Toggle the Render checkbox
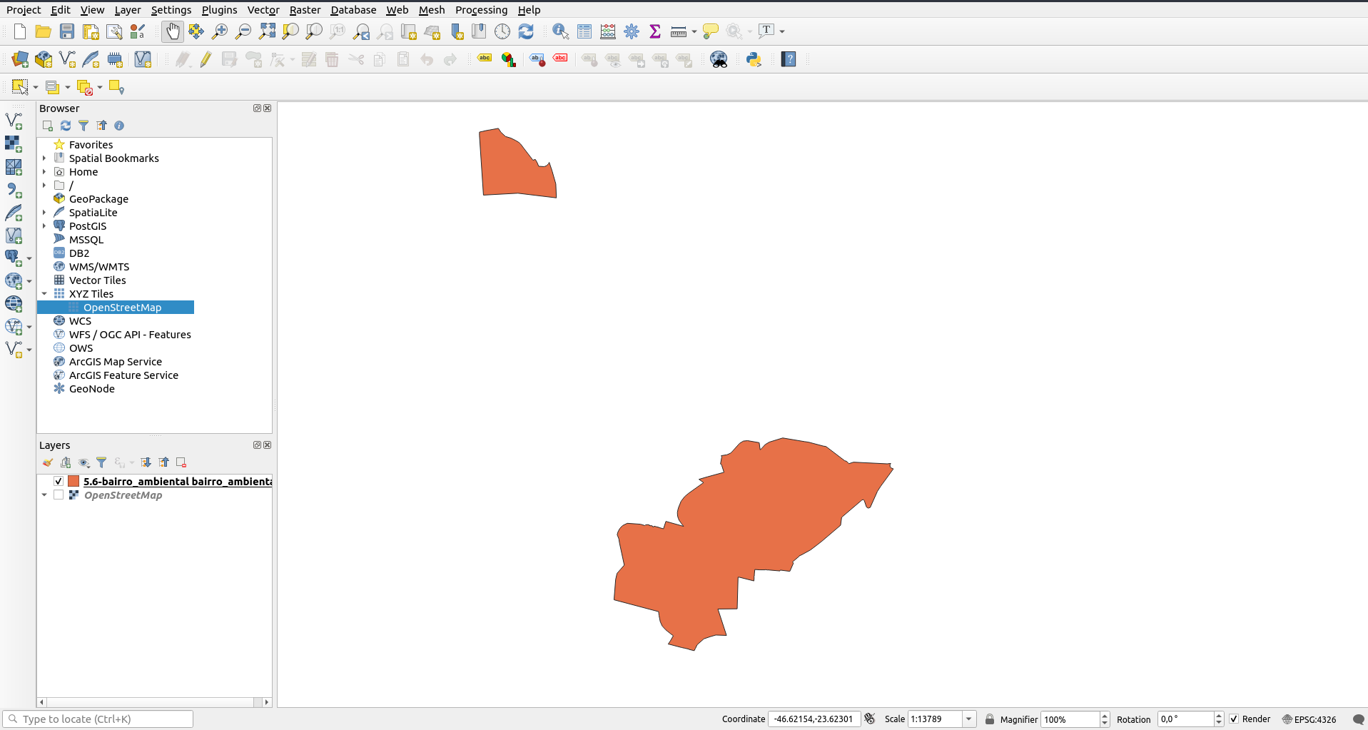1368x730 pixels. coord(1234,719)
